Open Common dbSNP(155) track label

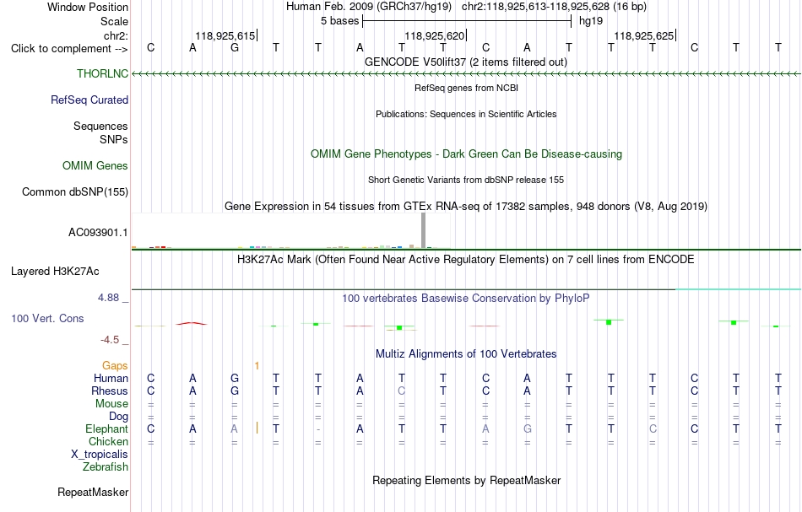75,191
